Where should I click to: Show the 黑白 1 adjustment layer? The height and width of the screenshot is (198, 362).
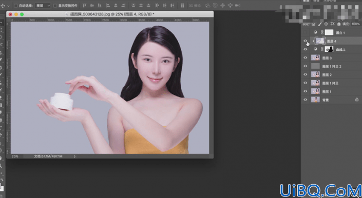tap(305, 32)
